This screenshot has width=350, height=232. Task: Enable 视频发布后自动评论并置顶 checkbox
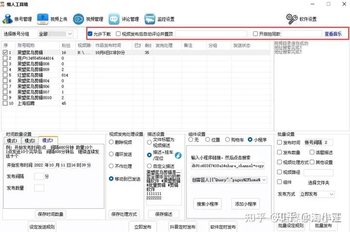tap(118, 34)
